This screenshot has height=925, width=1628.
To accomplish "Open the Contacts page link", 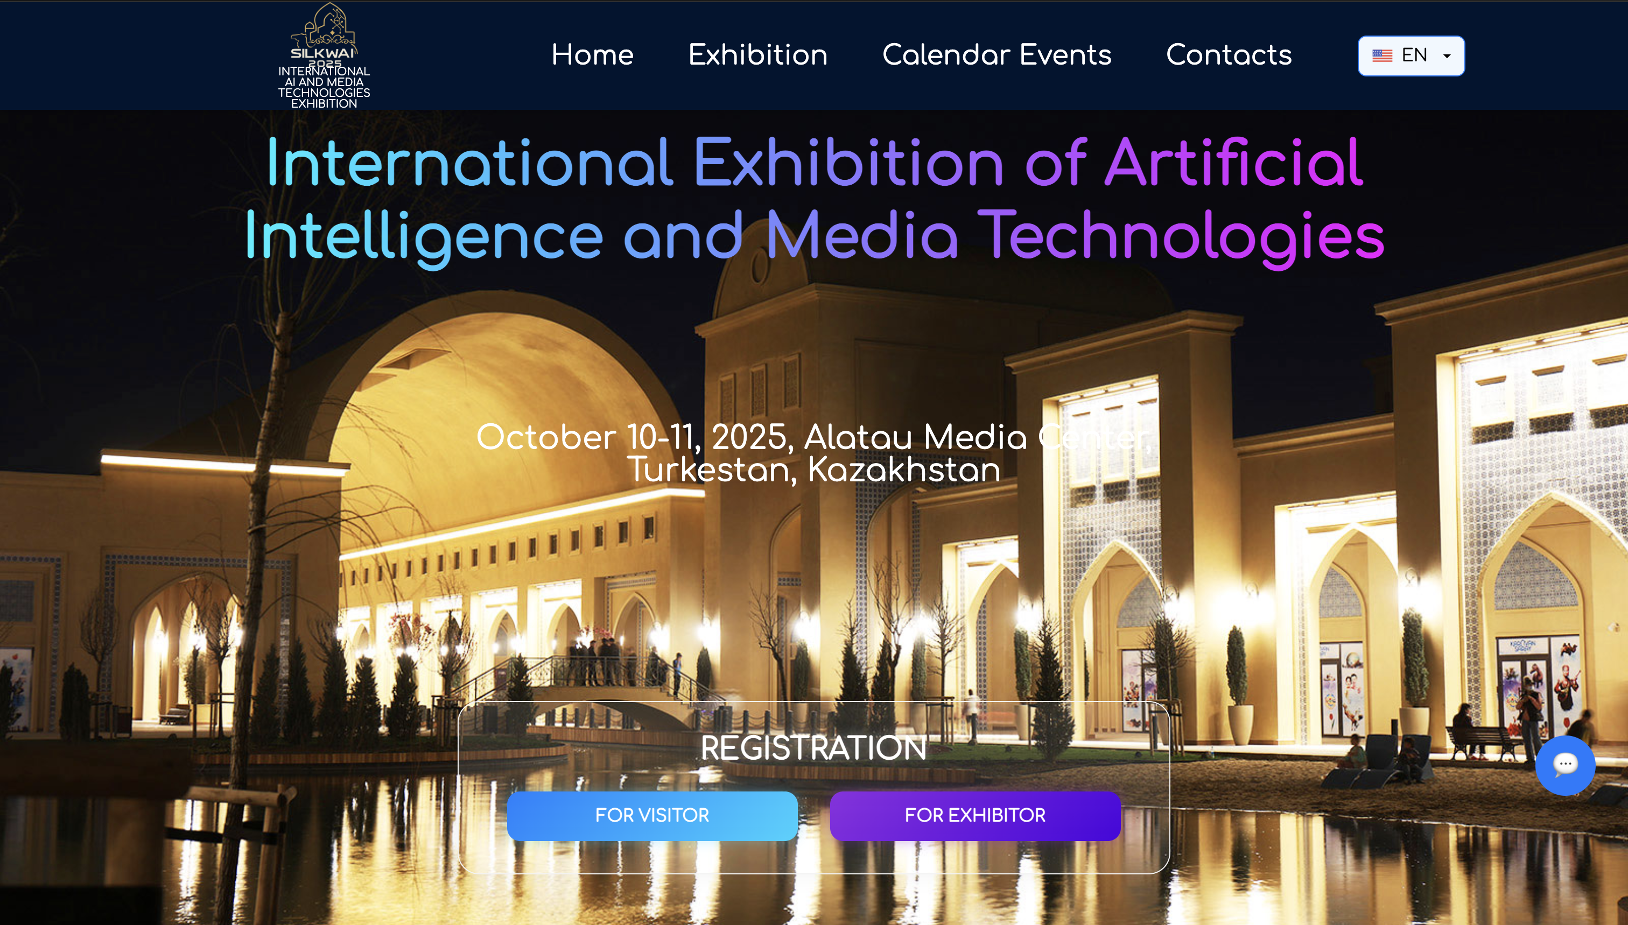I will tap(1229, 54).
